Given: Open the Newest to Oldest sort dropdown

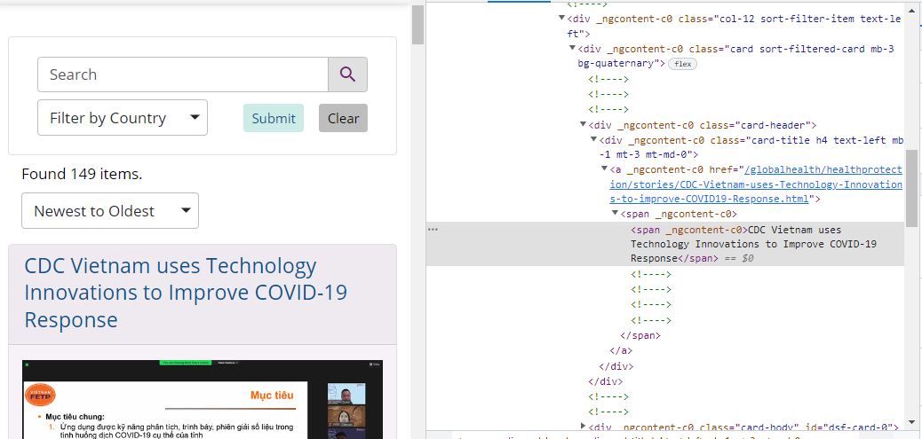Looking at the screenshot, I should [110, 211].
